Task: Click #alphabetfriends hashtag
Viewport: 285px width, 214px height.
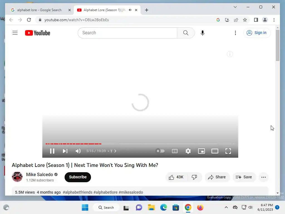Action: [78, 192]
